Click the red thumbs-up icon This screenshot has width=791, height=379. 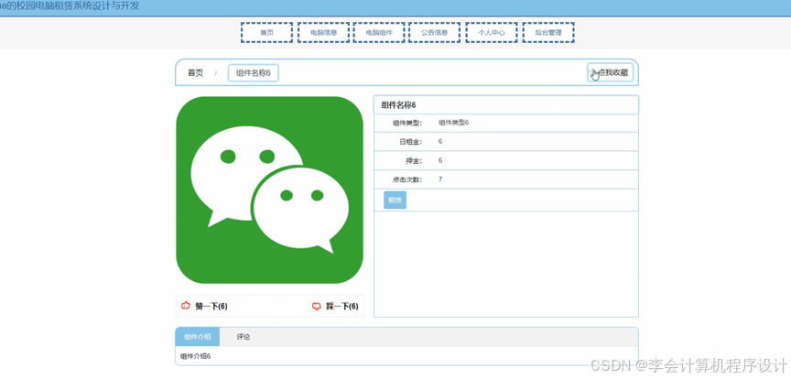186,306
